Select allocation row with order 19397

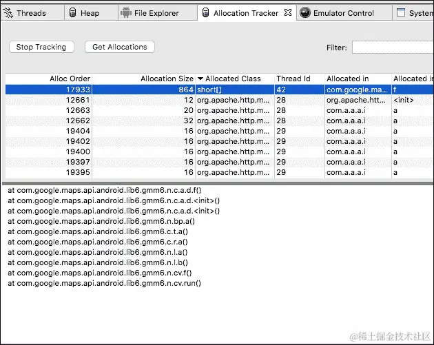[x=220, y=162]
